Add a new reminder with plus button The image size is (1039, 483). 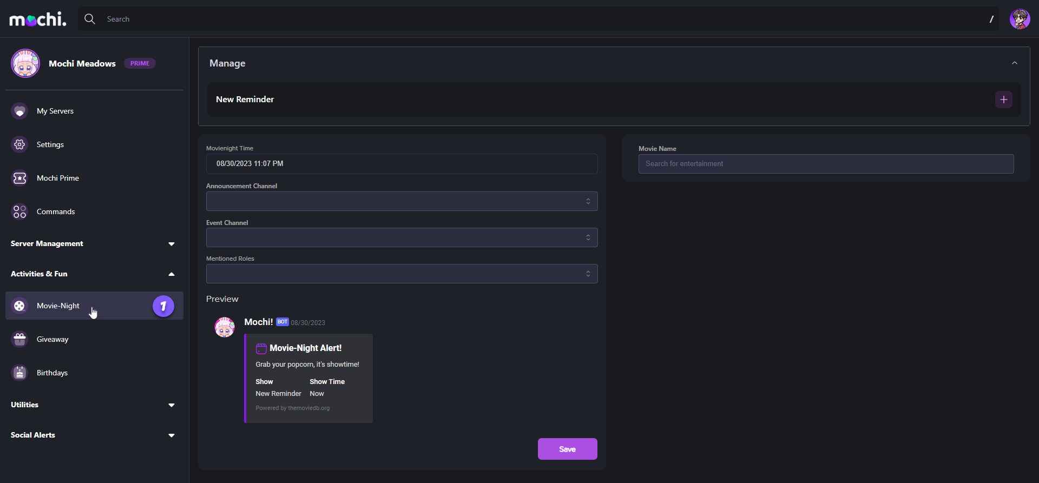pyautogui.click(x=1003, y=100)
